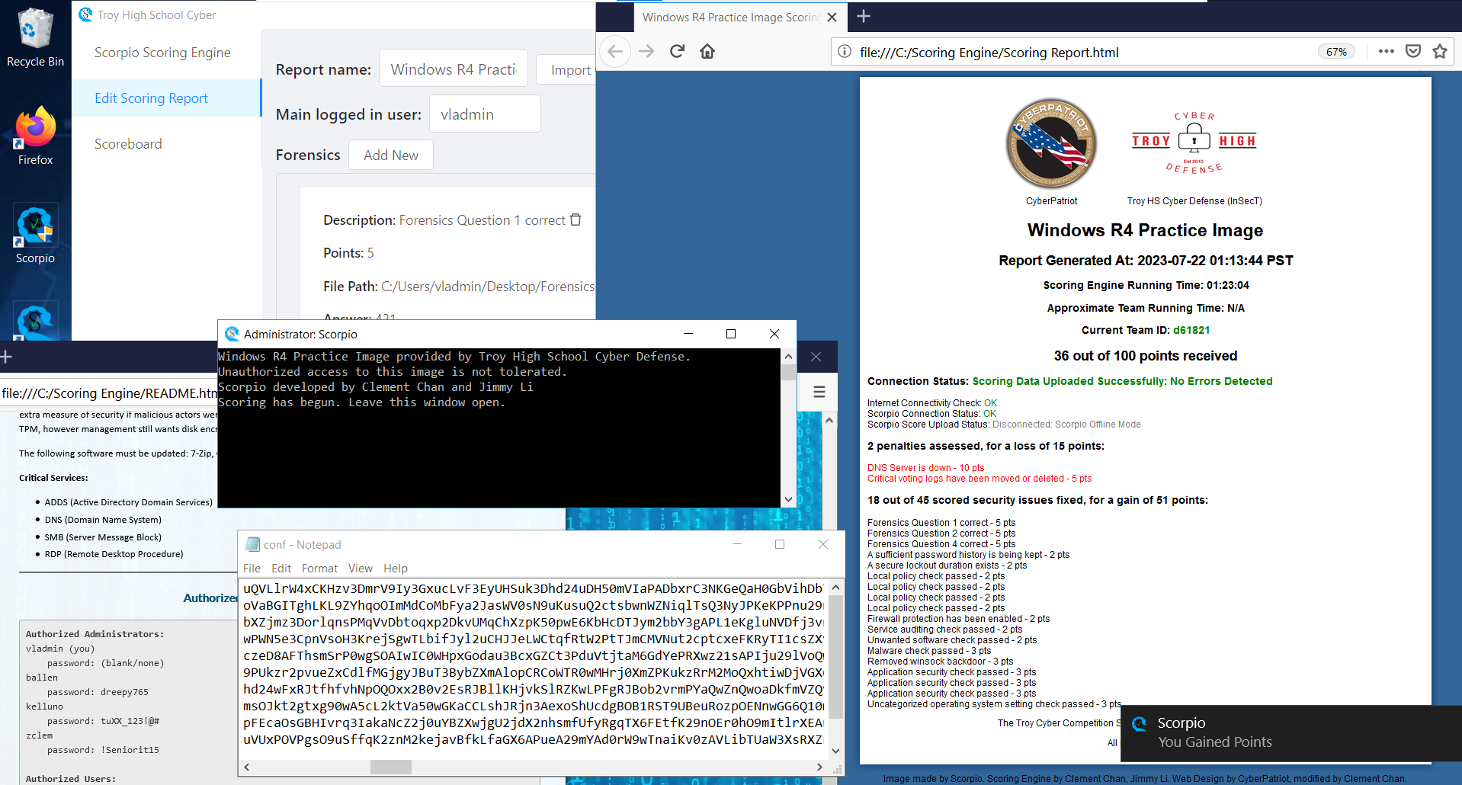Viewport: 1462px width, 785px height.
Task: Click RDP (Remote Desktop Procedure) bullet in README
Action: click(x=114, y=554)
